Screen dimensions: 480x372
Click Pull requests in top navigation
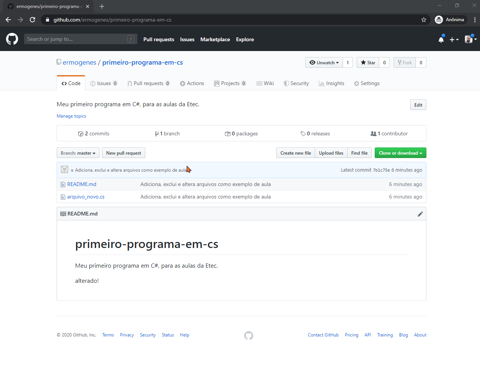[x=159, y=39]
